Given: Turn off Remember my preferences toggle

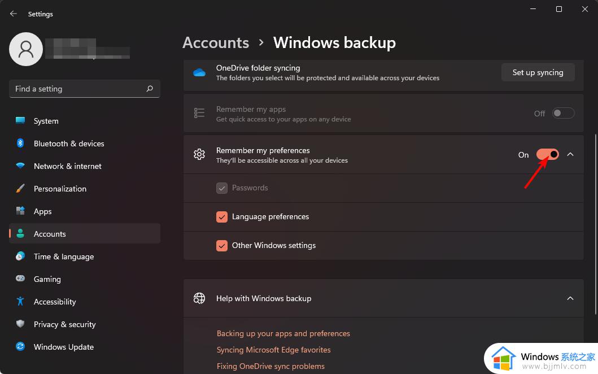Looking at the screenshot, I should [x=548, y=154].
